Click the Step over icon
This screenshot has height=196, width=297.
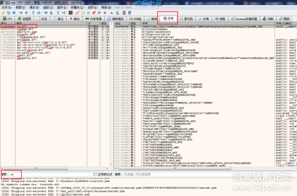click(x=39, y=13)
